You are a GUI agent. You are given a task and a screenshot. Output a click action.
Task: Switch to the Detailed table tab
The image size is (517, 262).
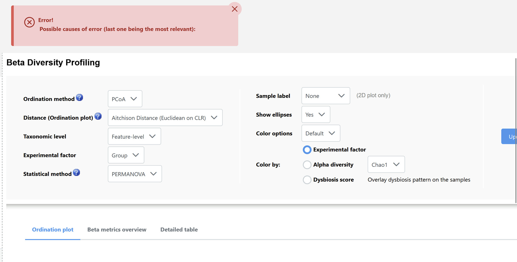click(179, 229)
